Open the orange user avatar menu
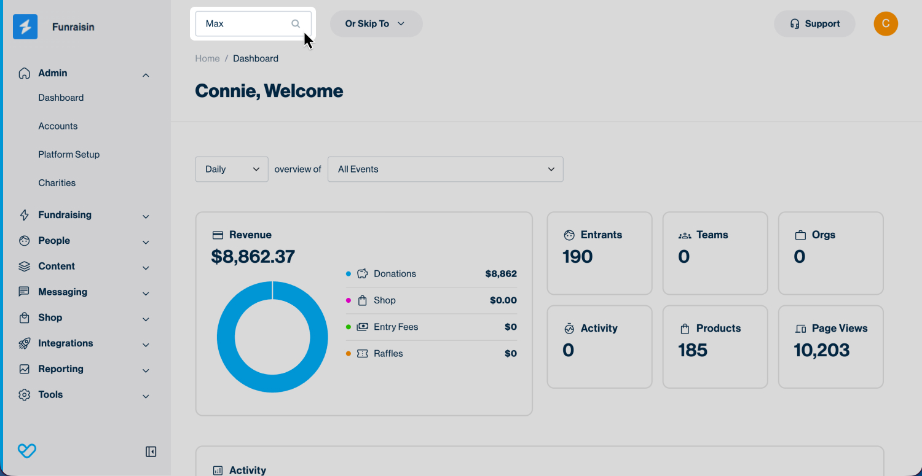Image resolution: width=922 pixels, height=476 pixels. coord(885,24)
